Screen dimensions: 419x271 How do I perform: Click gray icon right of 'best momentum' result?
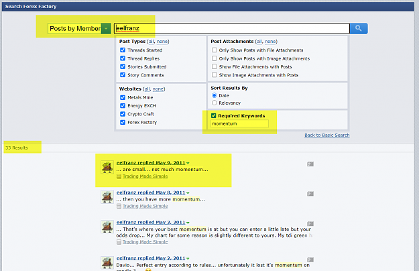click(310, 223)
